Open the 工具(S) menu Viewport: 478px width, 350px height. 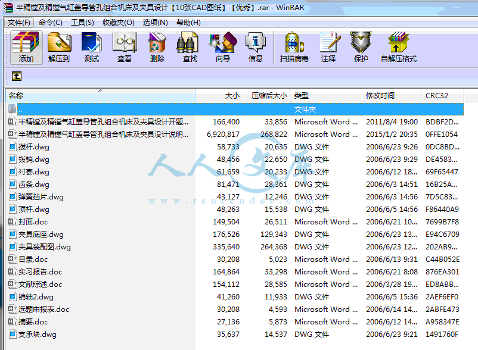[82, 23]
